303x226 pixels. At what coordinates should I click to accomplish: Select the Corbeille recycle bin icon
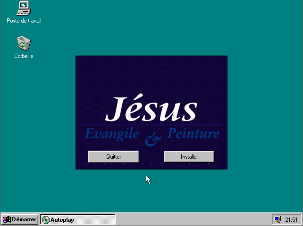[x=24, y=44]
